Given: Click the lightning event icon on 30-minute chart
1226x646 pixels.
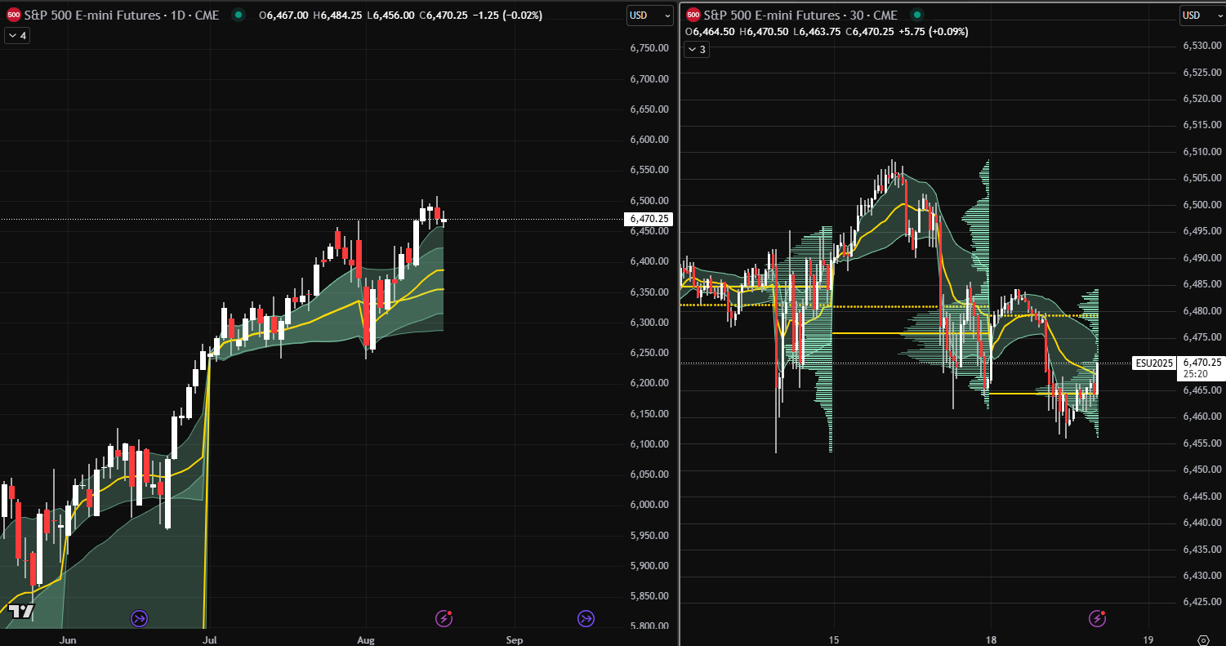Looking at the screenshot, I should tap(1099, 618).
